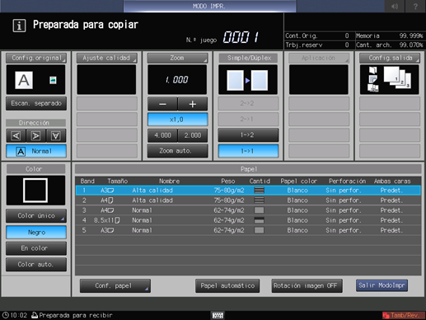This screenshot has height=320, width=426.
Task: Select right-facing A direction icon
Action: 35,135
